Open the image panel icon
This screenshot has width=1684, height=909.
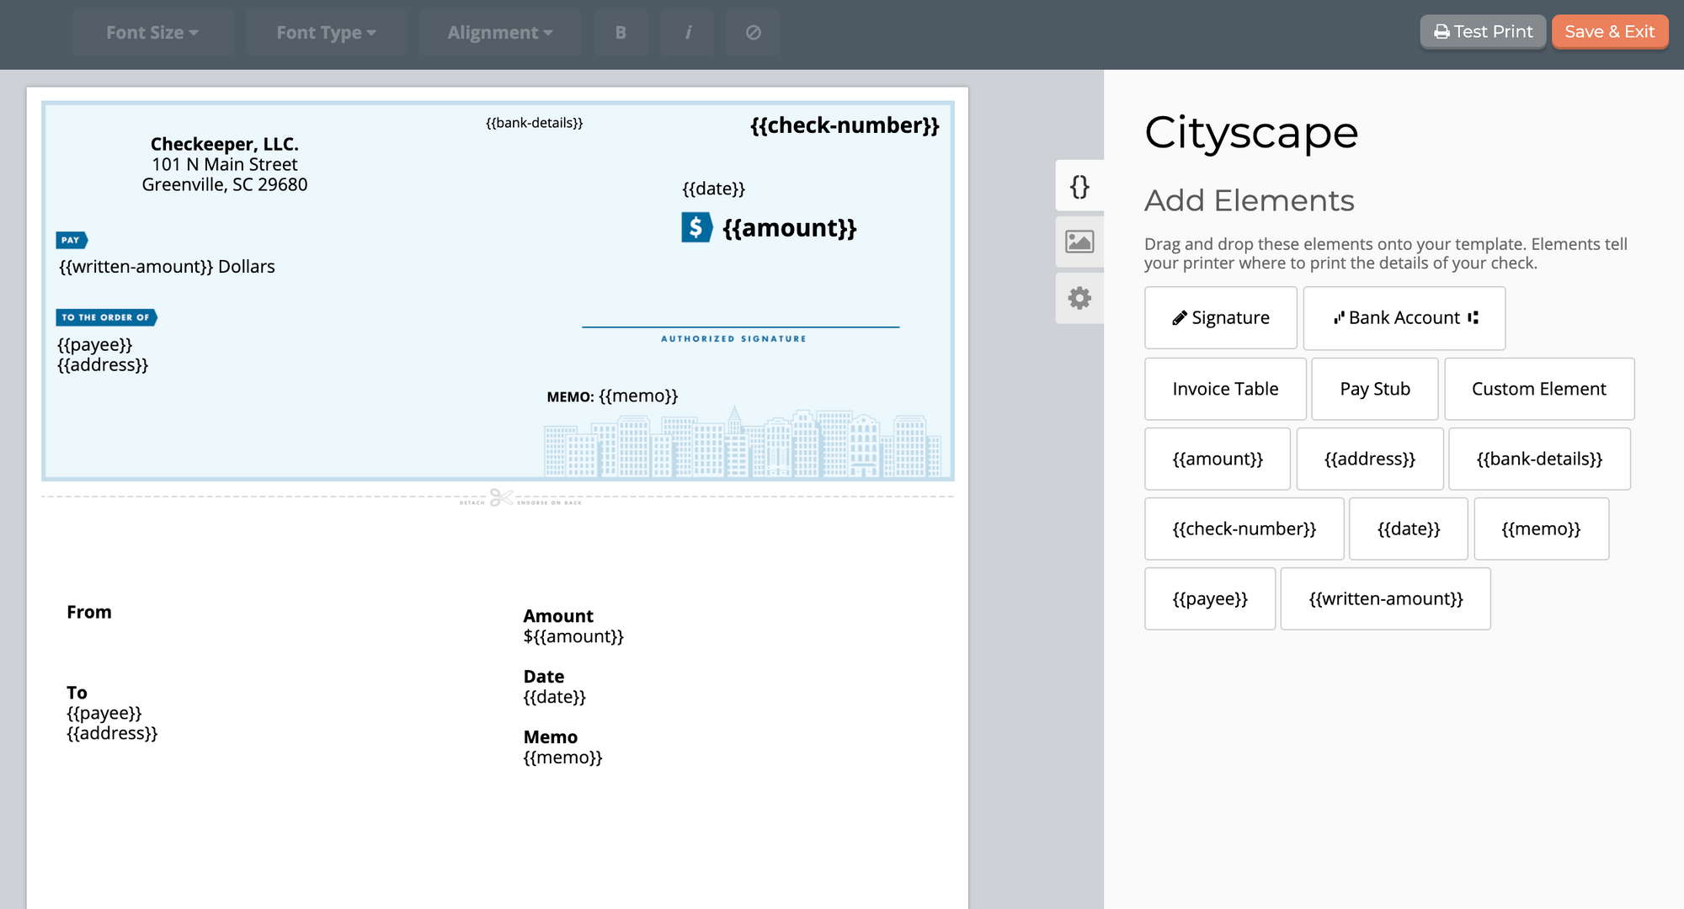(1079, 242)
